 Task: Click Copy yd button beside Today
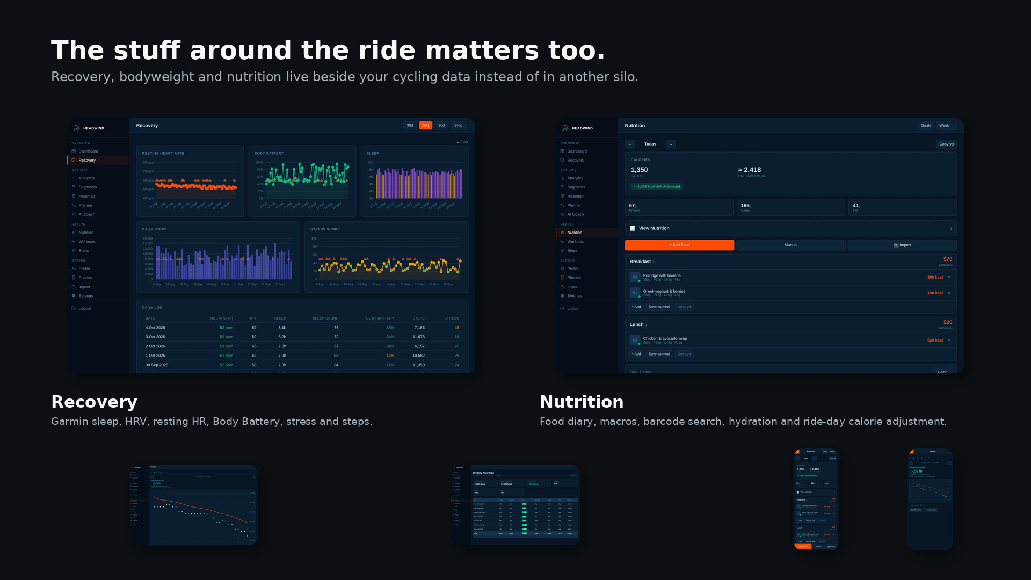946,144
